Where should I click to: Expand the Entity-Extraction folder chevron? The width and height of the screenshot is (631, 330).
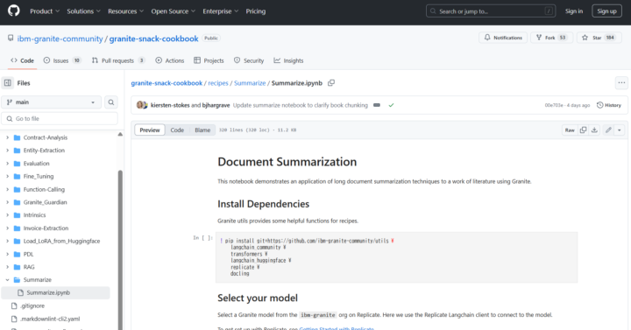click(x=7, y=151)
